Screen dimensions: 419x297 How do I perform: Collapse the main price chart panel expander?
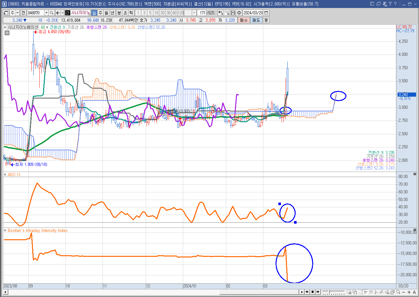pyautogui.click(x=5, y=27)
